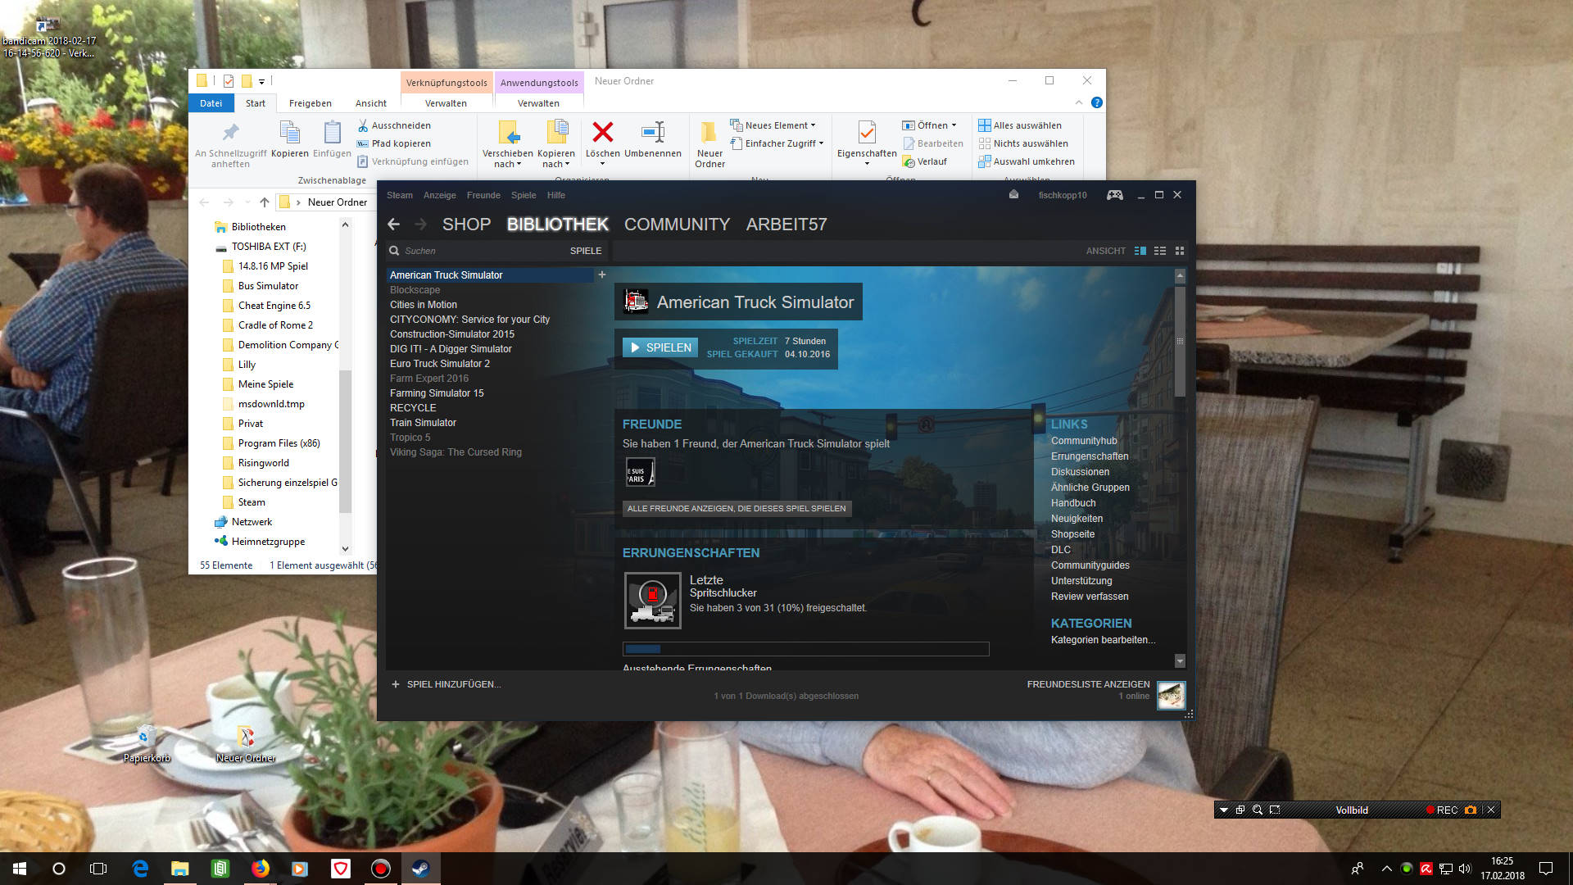Switch to Steam grid view mode
Screen dimensions: 1573x885
(1180, 251)
